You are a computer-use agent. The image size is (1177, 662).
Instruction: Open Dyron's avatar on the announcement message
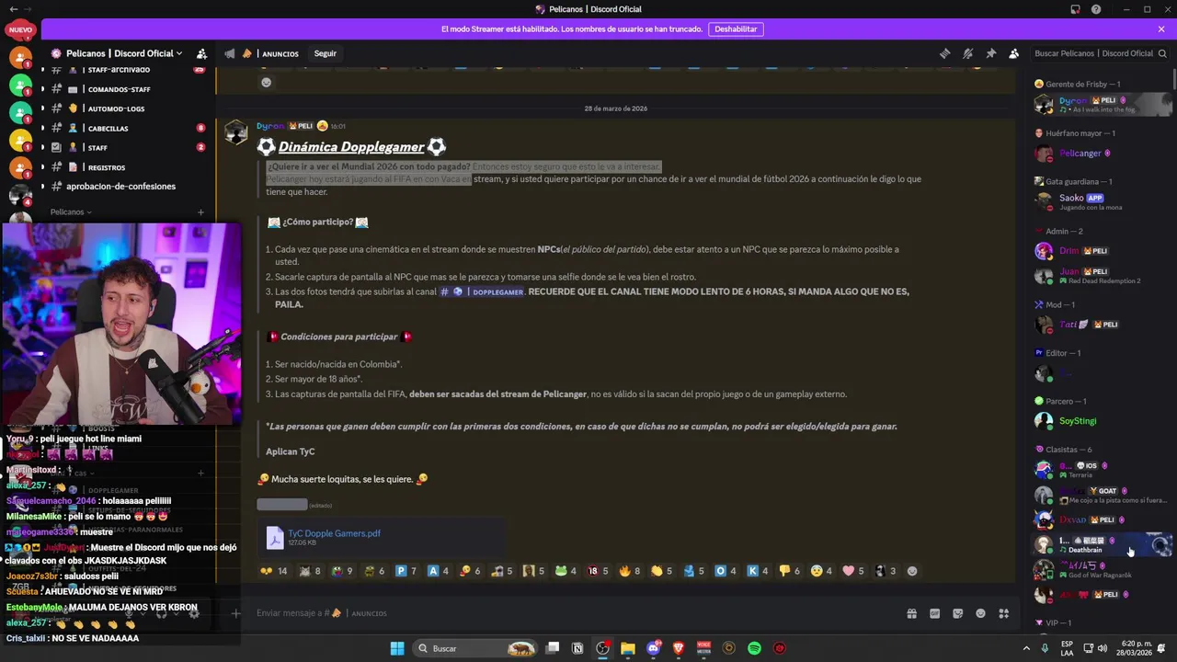point(236,133)
